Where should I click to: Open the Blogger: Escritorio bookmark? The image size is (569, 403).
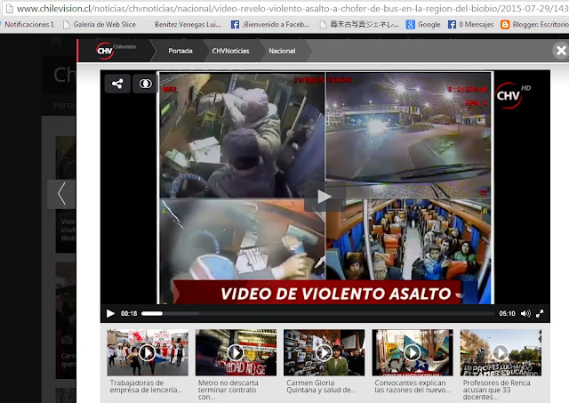click(x=534, y=24)
